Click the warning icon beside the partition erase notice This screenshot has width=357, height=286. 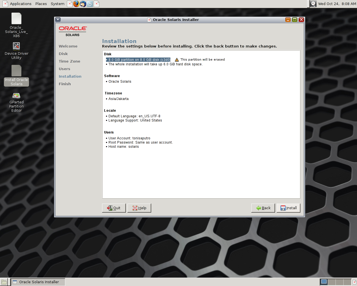177,59
